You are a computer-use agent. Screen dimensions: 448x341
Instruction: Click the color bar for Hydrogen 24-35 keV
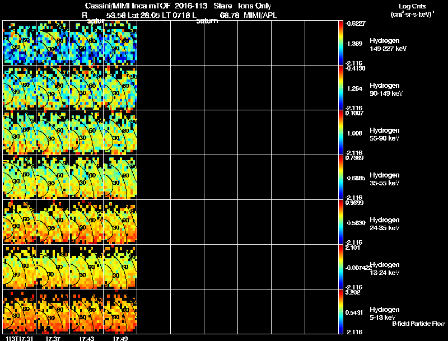pos(340,222)
